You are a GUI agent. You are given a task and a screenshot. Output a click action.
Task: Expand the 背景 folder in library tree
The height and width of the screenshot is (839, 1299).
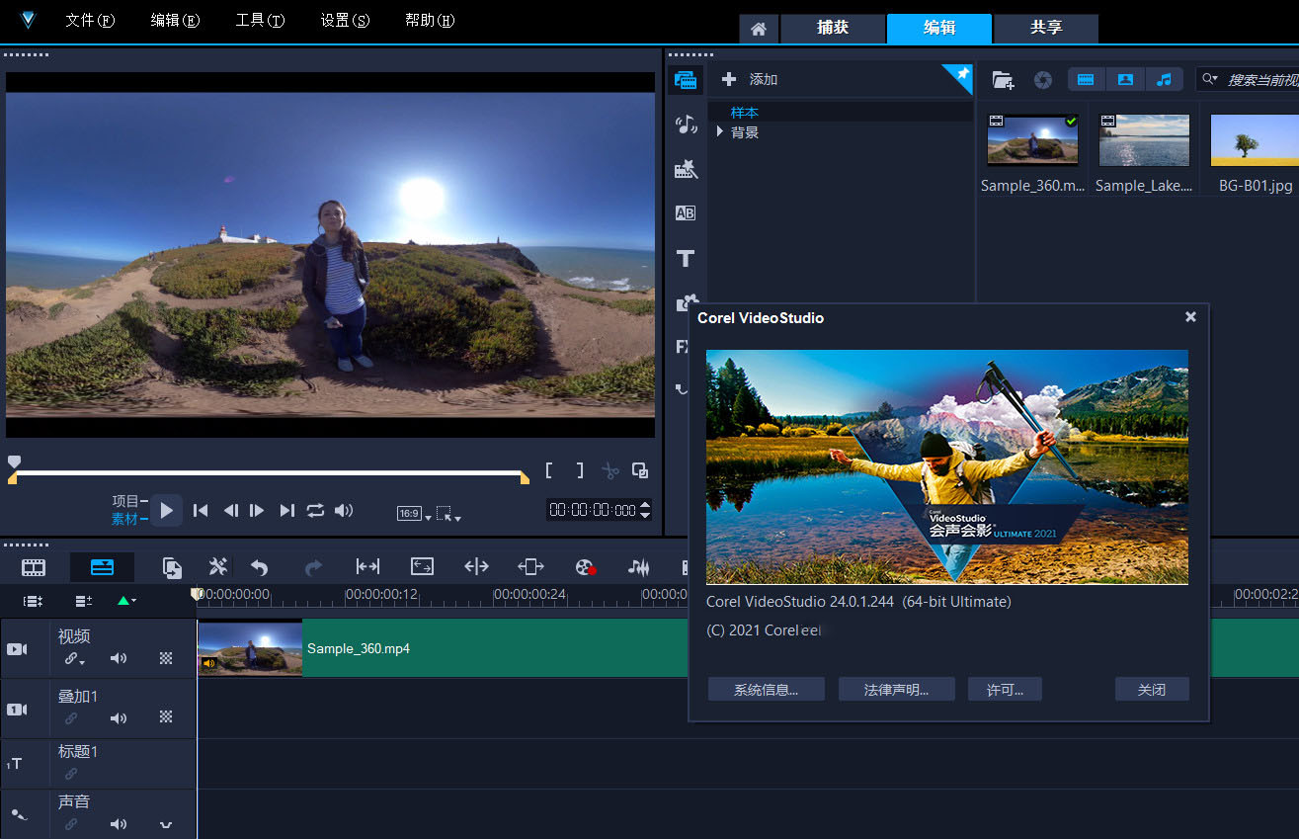(720, 132)
